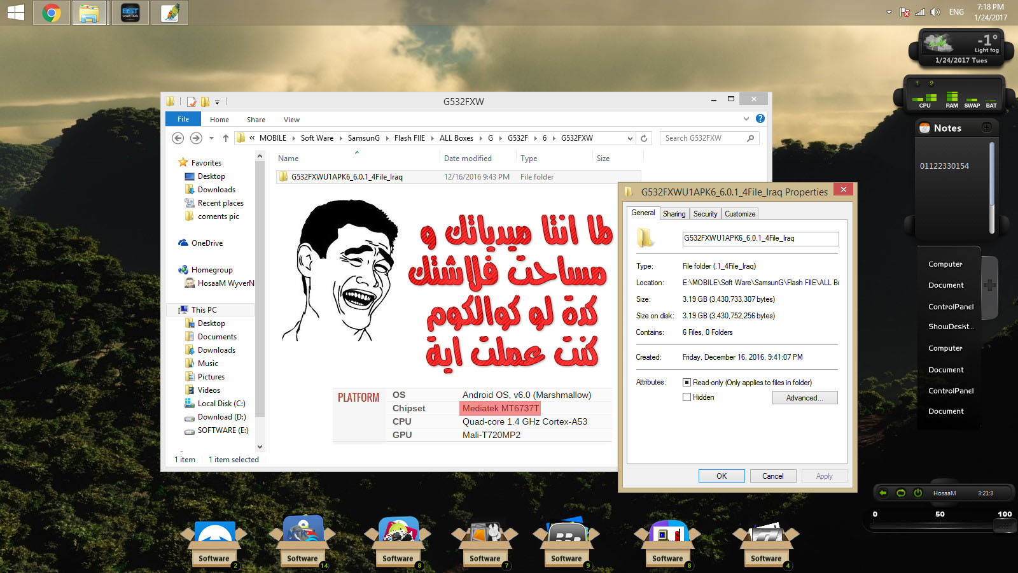Click SamsunG in address breadcrumb
Image resolution: width=1018 pixels, height=573 pixels.
364,138
